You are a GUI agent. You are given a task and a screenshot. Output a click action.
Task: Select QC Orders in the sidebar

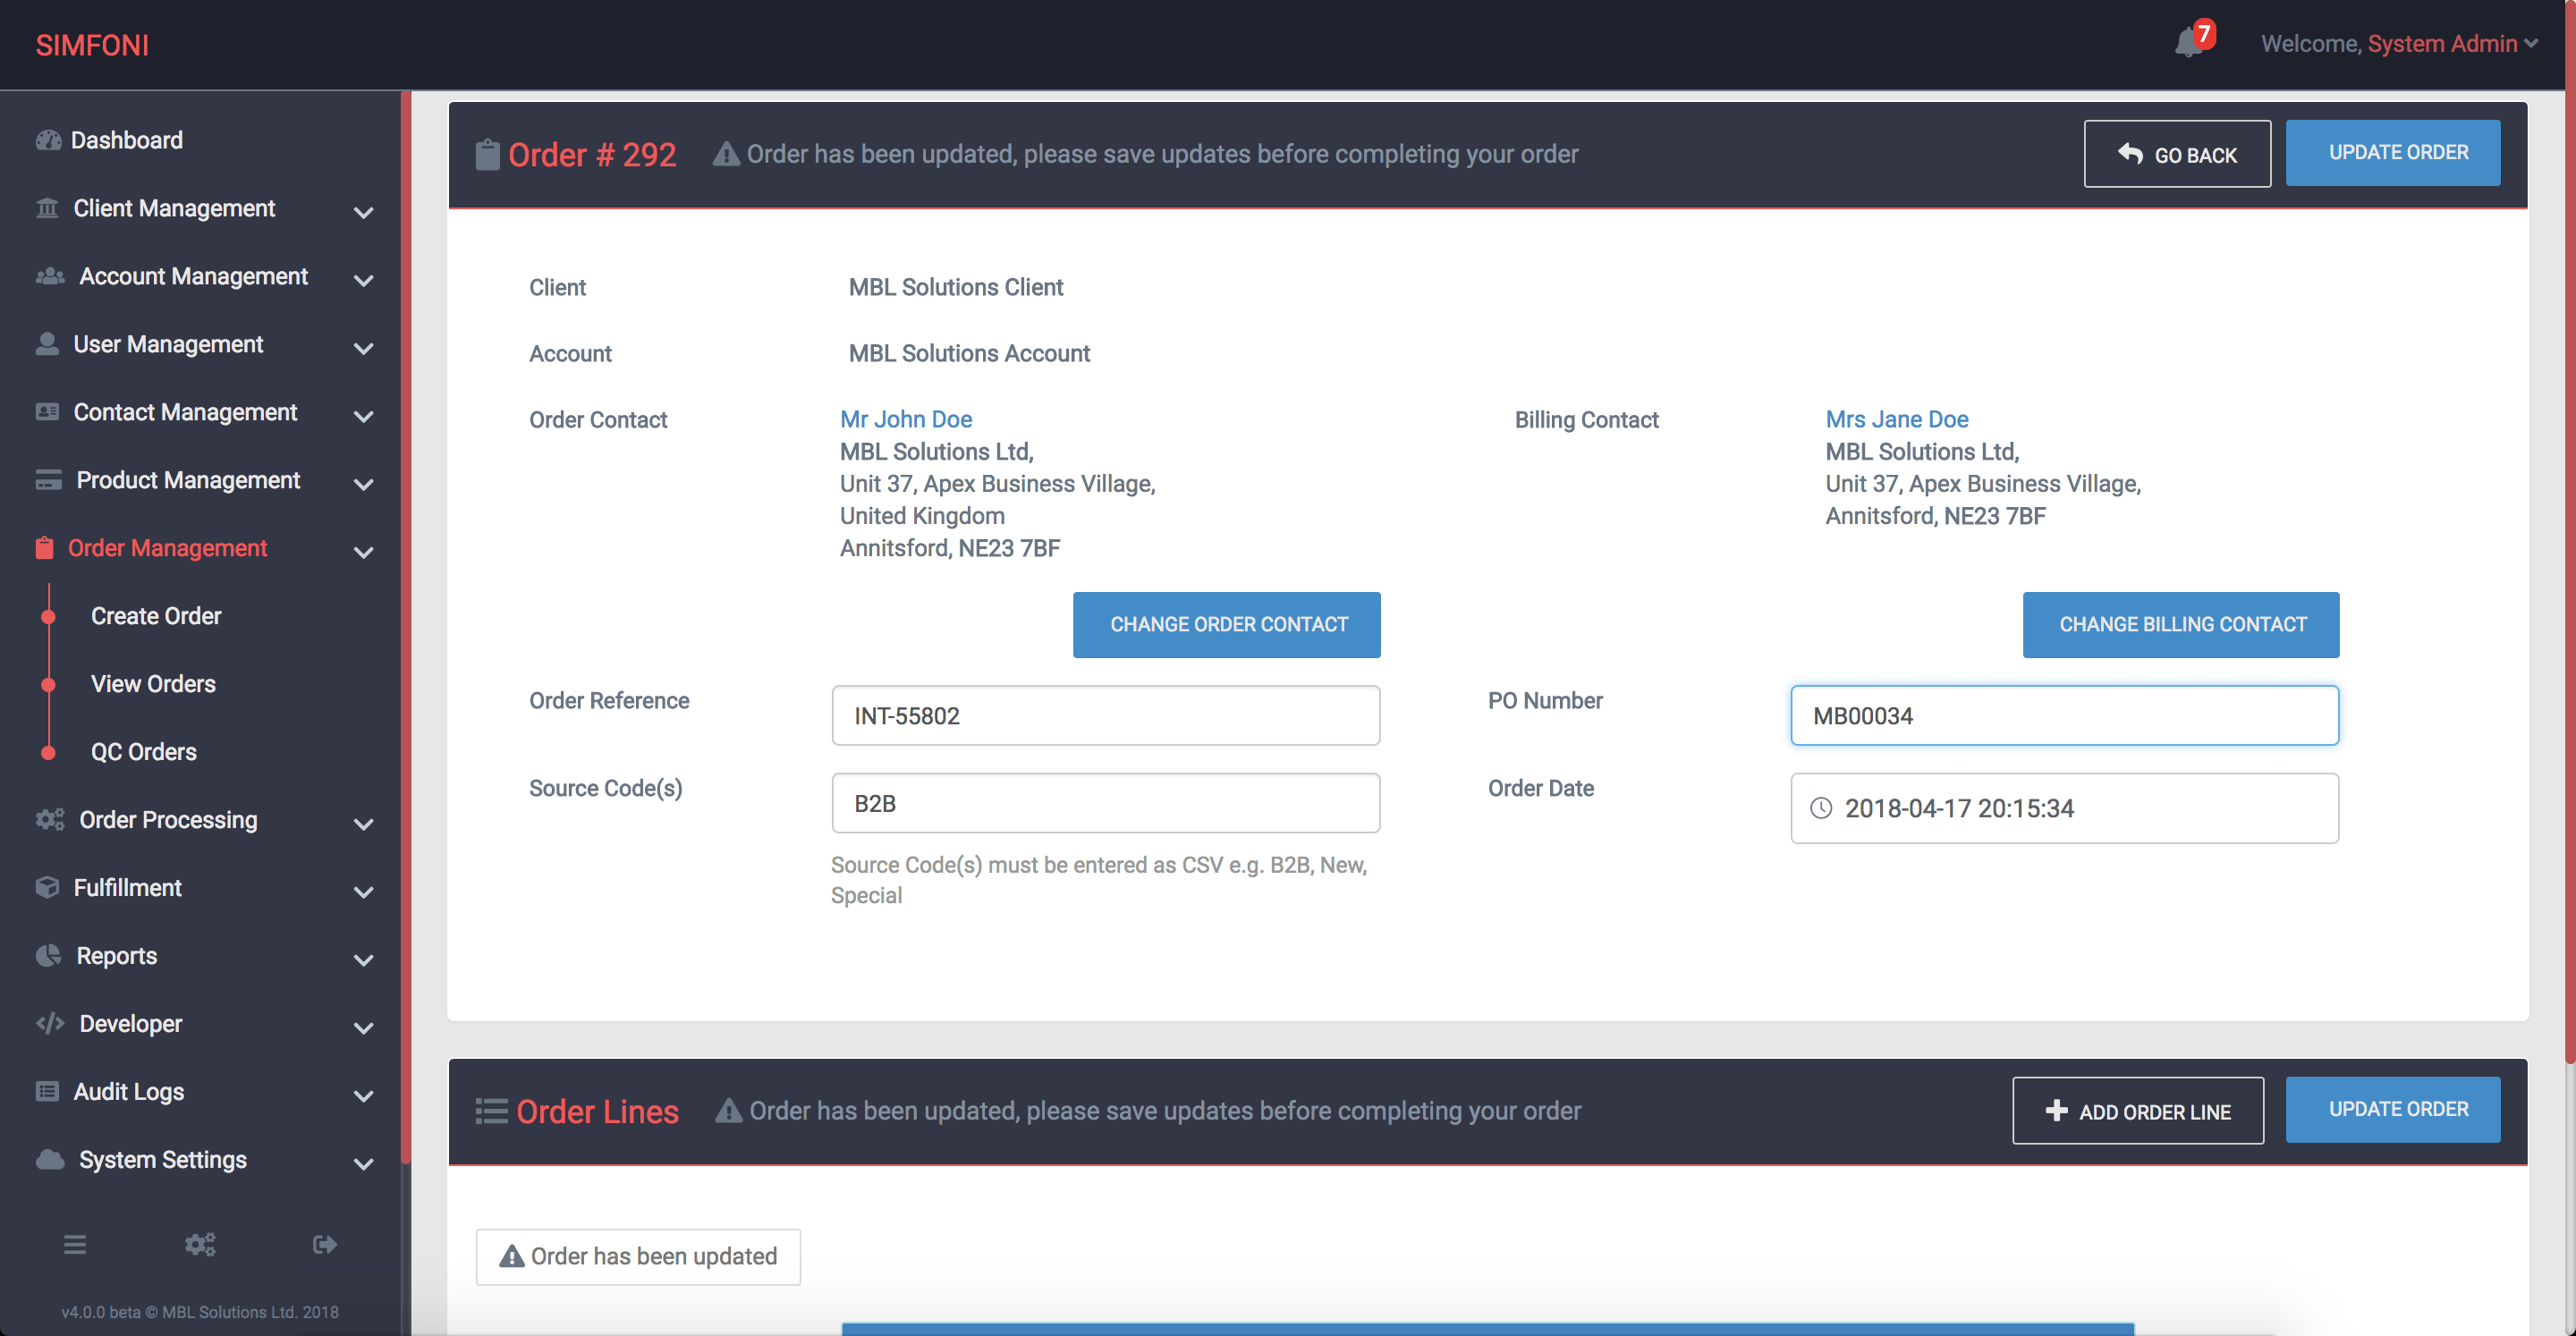point(143,752)
